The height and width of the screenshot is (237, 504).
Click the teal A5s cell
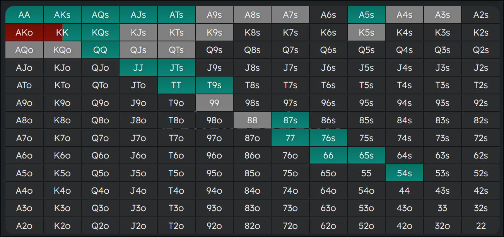[366, 15]
